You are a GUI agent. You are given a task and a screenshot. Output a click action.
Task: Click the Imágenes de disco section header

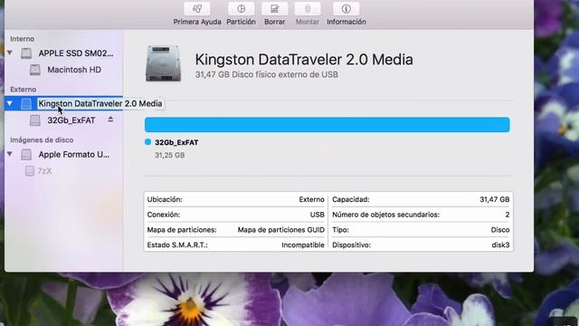(x=42, y=140)
